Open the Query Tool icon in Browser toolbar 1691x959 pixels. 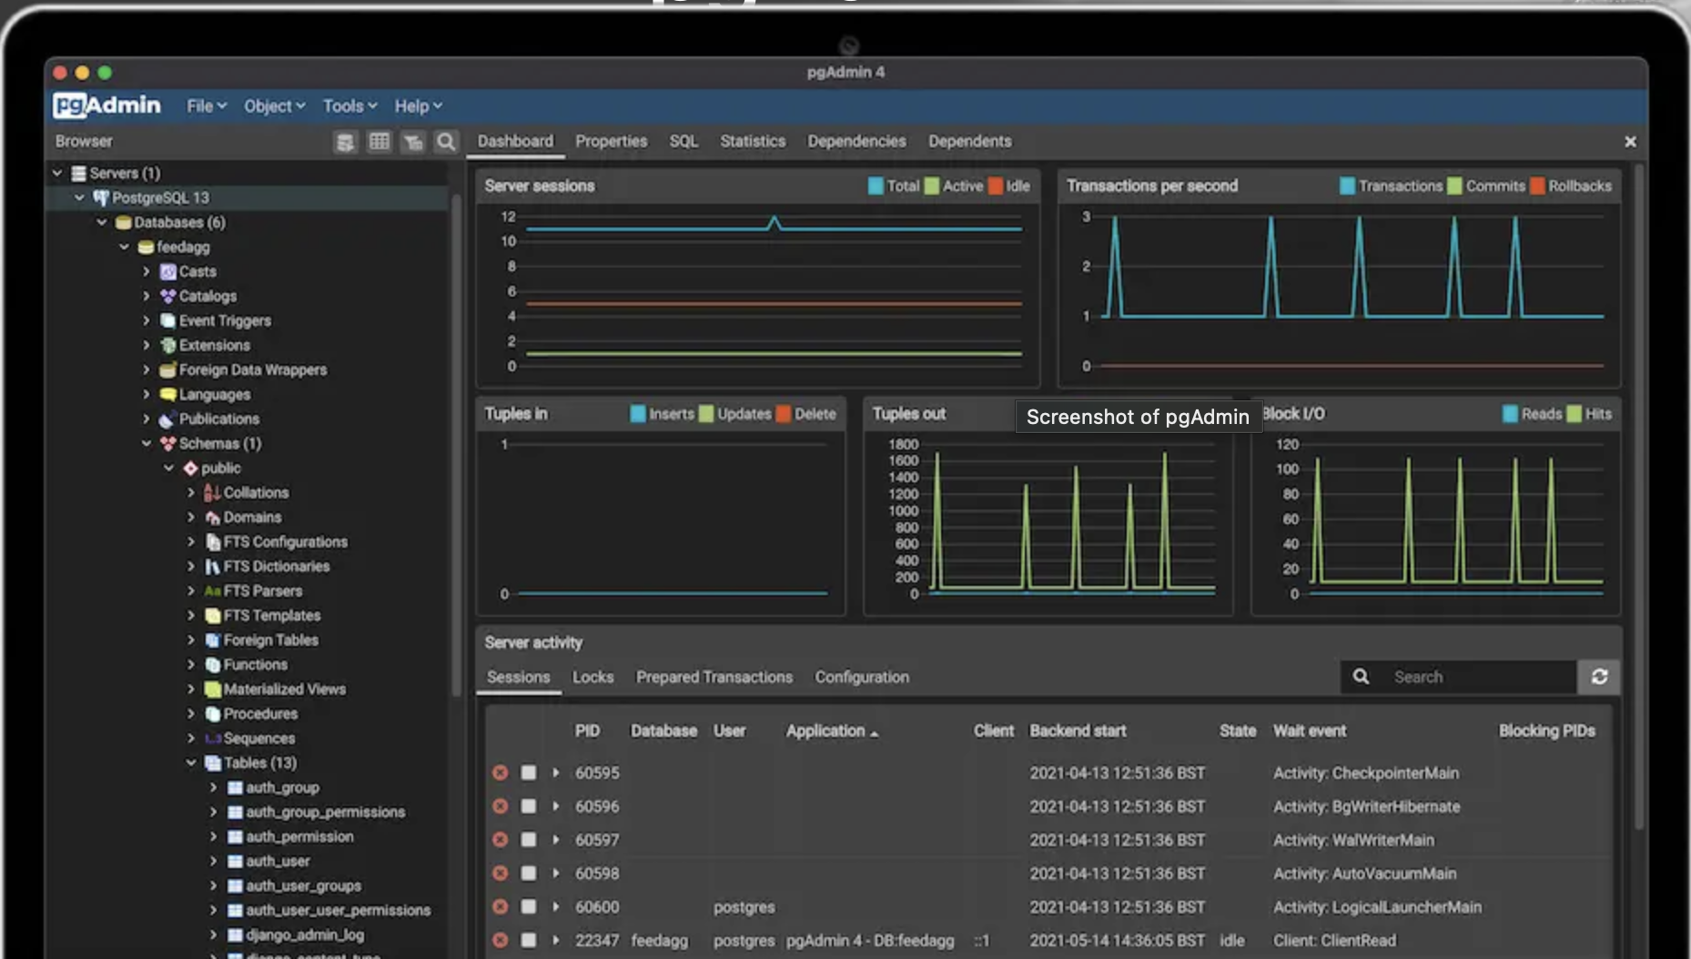pyautogui.click(x=345, y=142)
